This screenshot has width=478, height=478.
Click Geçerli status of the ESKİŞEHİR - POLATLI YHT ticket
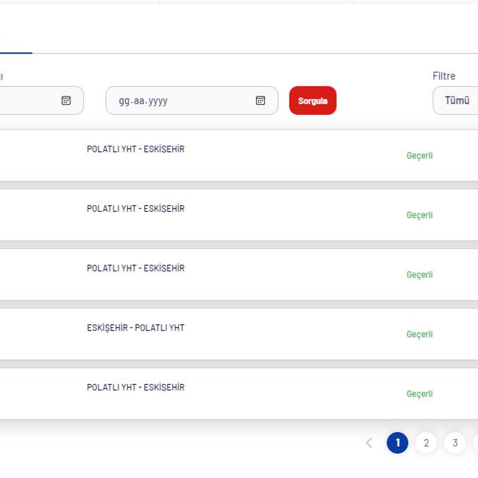tap(419, 334)
